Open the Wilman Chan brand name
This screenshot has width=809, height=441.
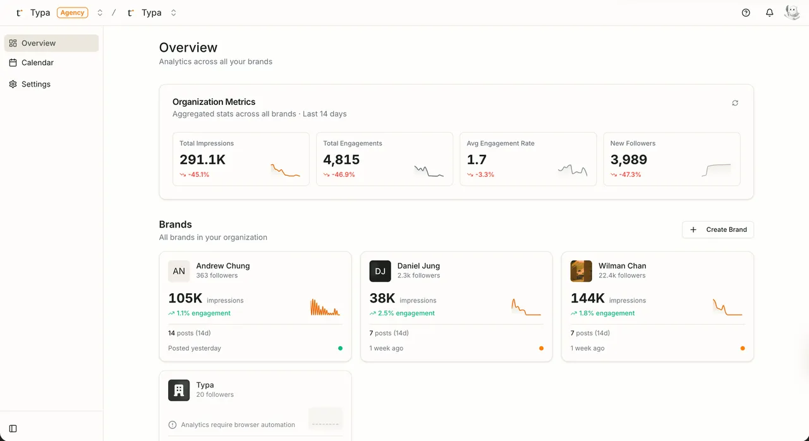tap(623, 266)
